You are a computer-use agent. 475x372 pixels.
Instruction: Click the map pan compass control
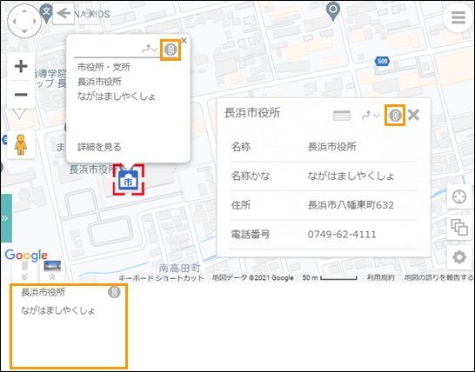[24, 21]
